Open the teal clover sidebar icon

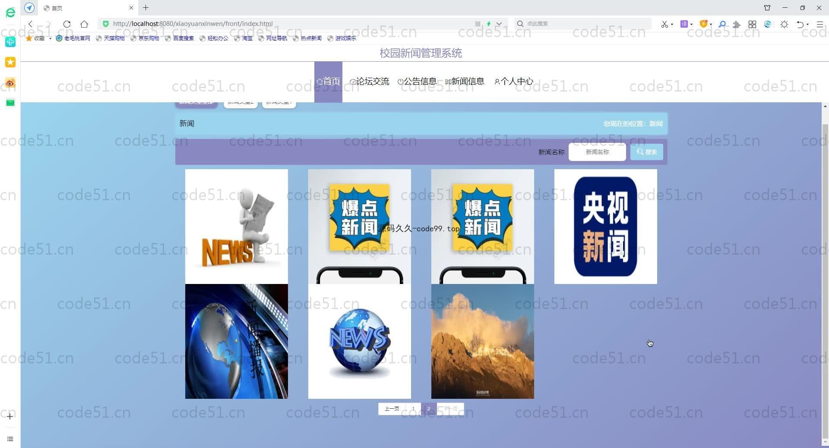tap(10, 42)
